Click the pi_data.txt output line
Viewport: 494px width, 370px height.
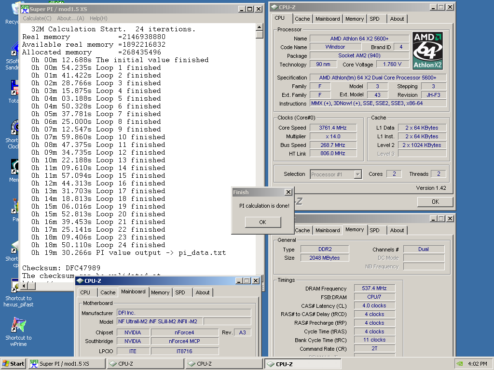pyautogui.click(x=128, y=252)
